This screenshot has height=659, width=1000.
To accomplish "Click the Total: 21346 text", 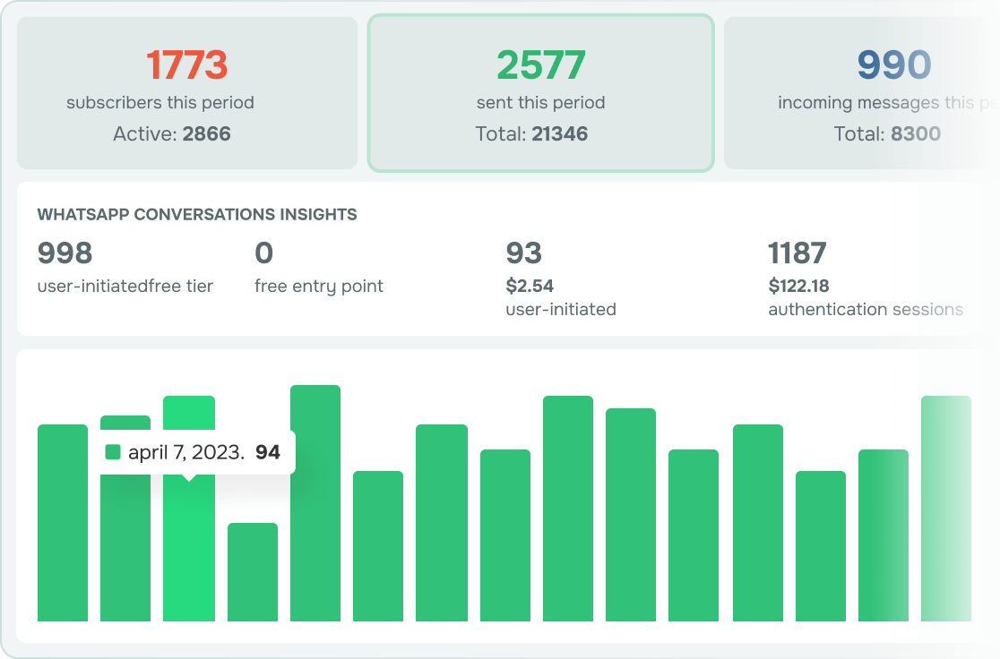I will [531, 133].
